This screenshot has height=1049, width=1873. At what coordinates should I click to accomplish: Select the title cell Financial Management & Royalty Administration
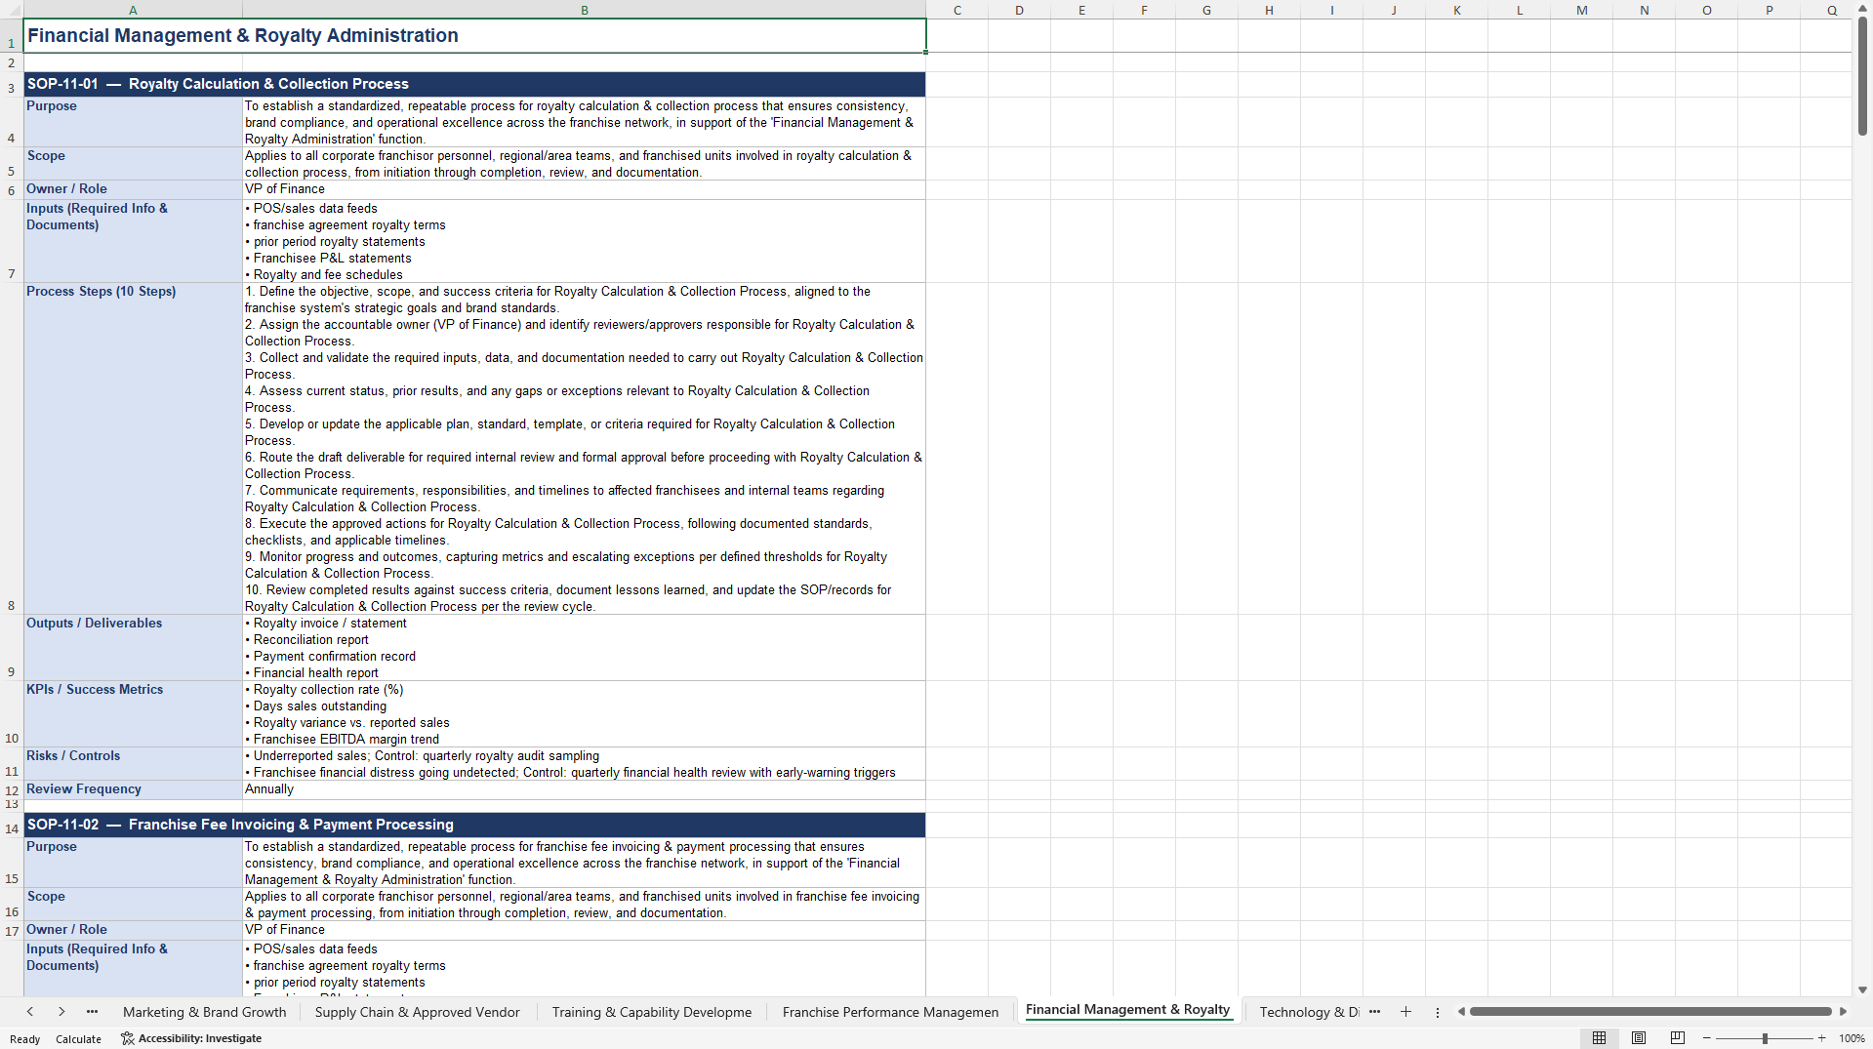[x=474, y=36]
